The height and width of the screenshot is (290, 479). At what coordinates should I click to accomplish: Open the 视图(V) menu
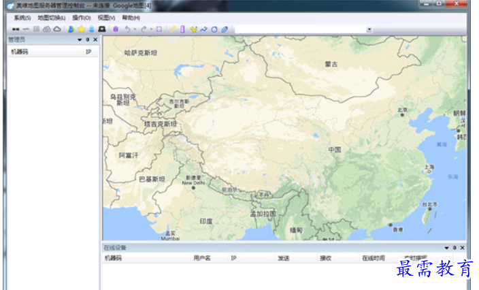click(106, 18)
